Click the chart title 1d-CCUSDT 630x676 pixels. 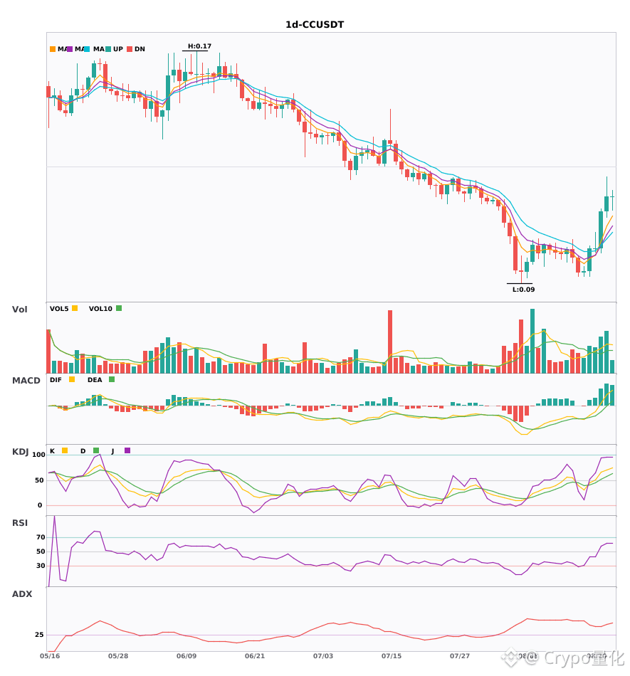[x=315, y=25]
